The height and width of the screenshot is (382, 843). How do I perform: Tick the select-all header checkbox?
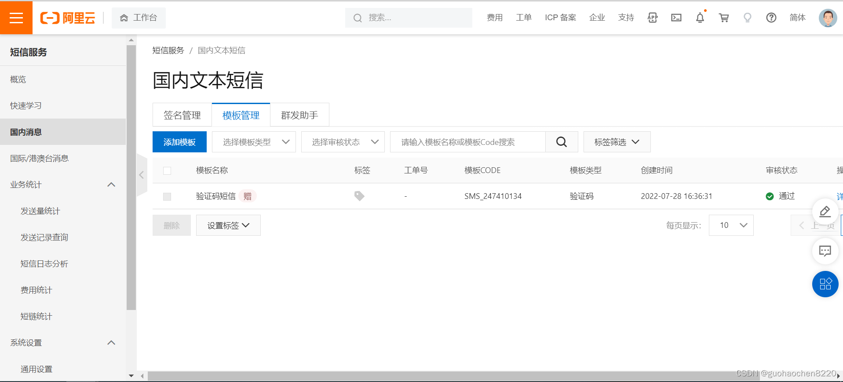click(167, 171)
